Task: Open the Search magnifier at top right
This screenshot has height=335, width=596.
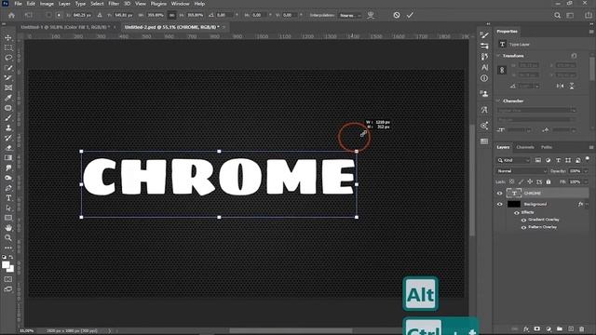Action: 557,15
